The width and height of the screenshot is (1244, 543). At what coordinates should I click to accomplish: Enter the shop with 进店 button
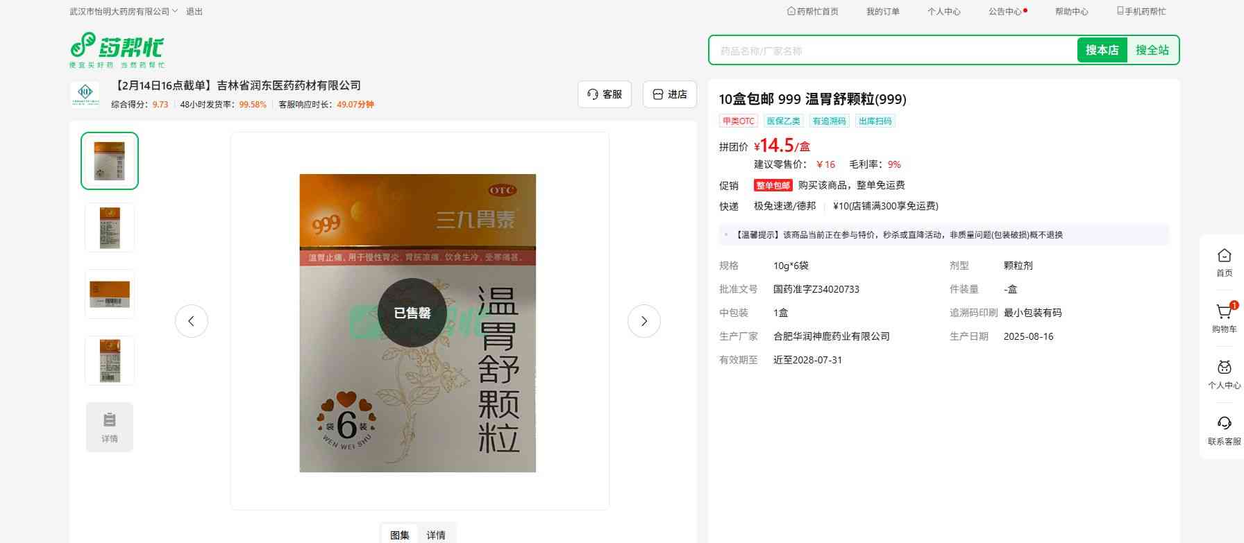(x=669, y=94)
